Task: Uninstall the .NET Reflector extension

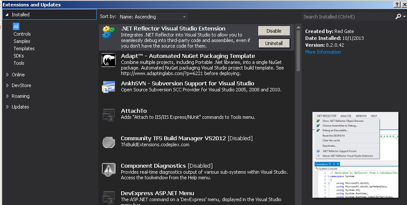Action: pyautogui.click(x=274, y=43)
